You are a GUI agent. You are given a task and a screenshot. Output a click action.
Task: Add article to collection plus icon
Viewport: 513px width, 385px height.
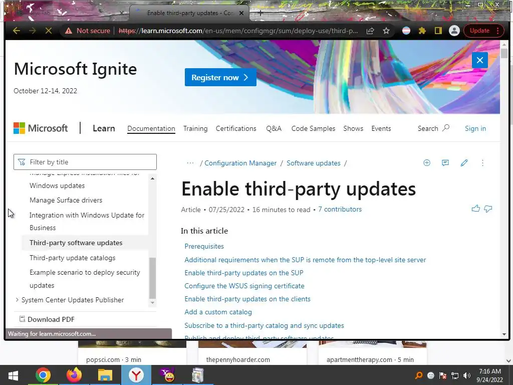coord(427,163)
